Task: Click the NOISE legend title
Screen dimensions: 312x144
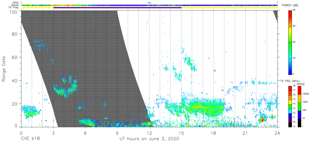Action: [301, 84]
